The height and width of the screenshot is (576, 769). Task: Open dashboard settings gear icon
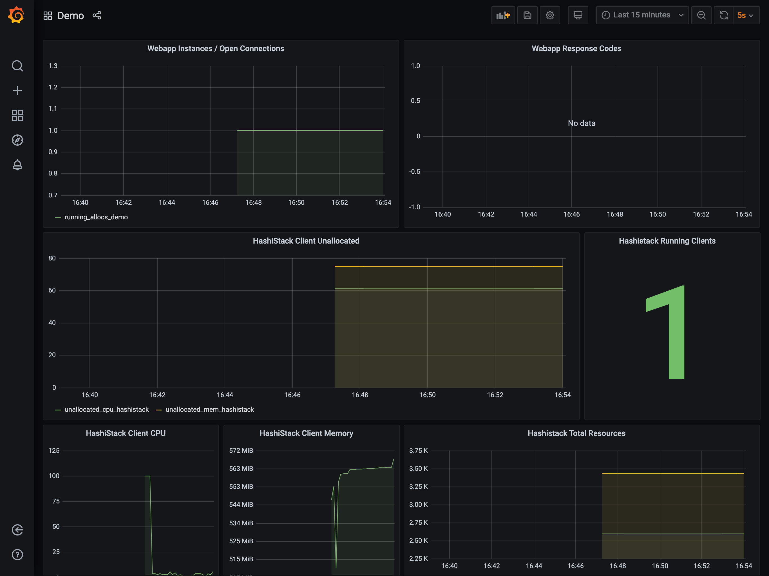pos(550,15)
